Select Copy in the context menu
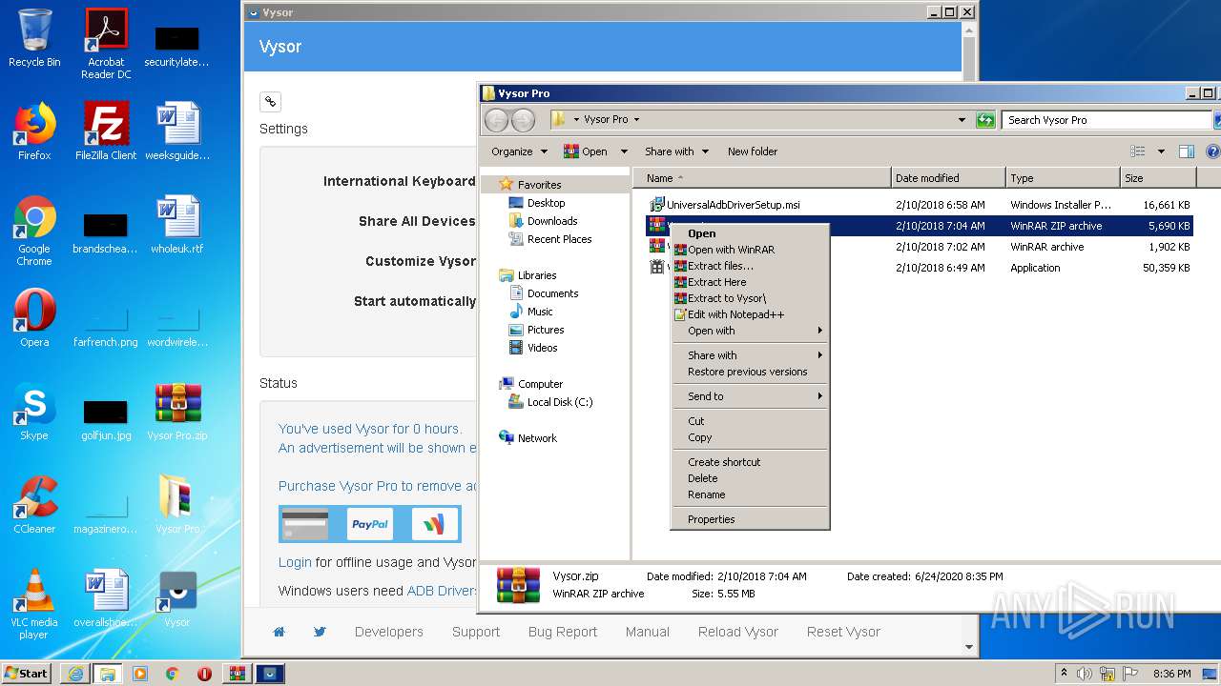Viewport: 1221px width, 686px height. tap(749, 437)
